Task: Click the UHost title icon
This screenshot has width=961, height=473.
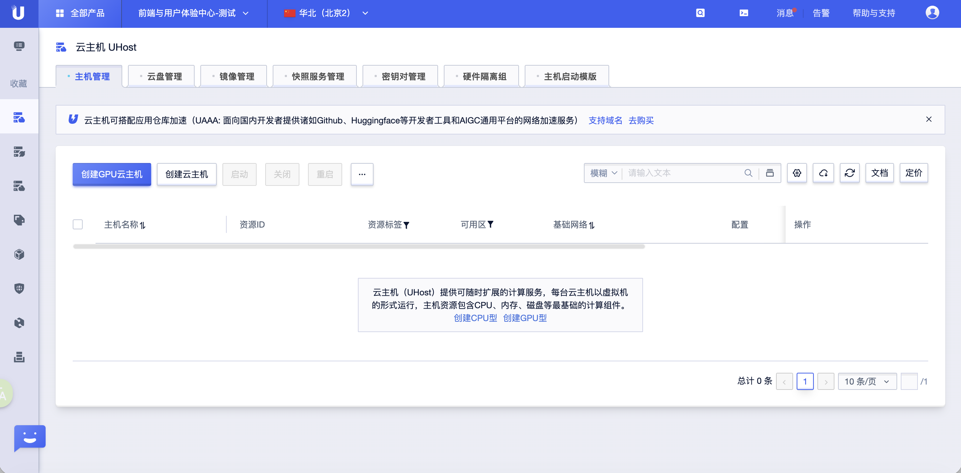Action: pos(61,47)
